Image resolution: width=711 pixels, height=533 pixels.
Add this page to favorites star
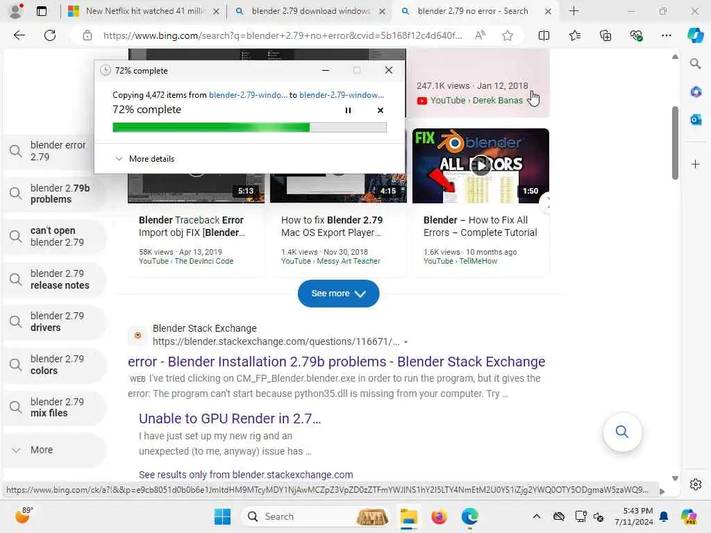[508, 35]
